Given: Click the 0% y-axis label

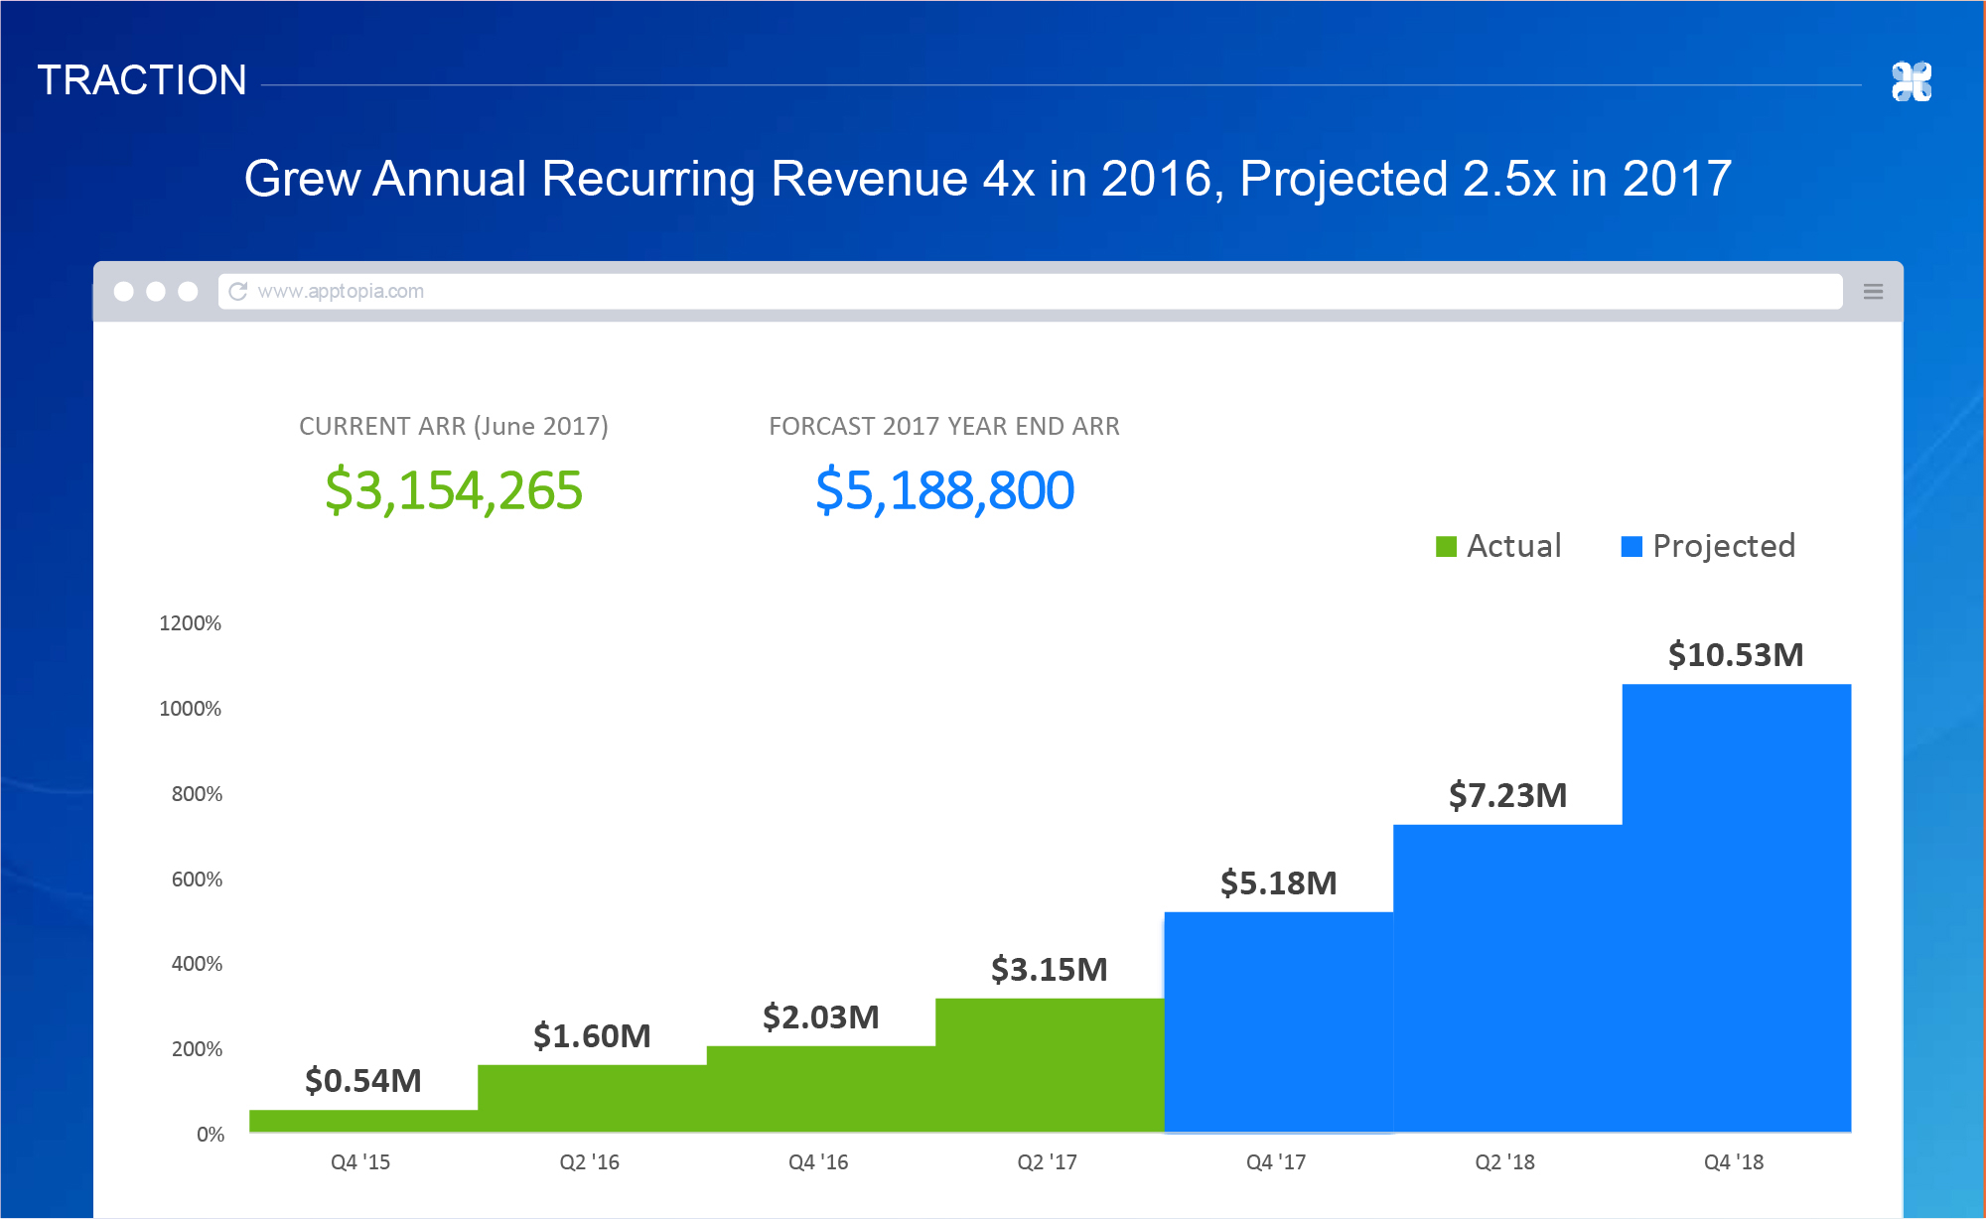Looking at the screenshot, I should point(211,1135).
